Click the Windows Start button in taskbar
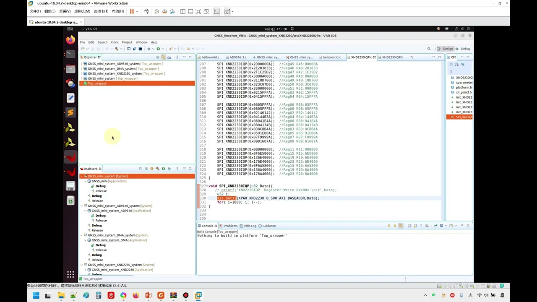 click(36, 295)
